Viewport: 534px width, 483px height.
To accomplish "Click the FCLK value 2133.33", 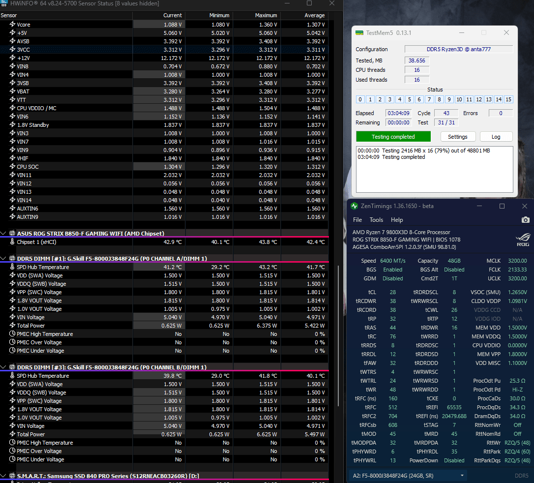I will pos(517,270).
